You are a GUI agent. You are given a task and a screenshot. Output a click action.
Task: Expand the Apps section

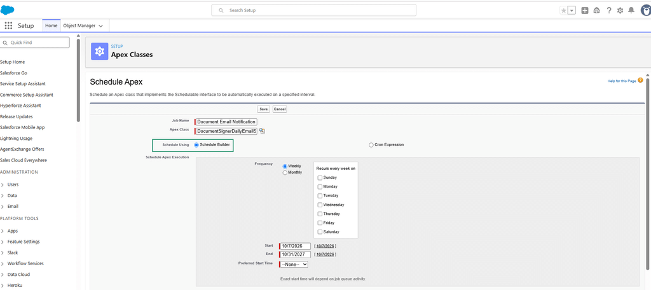coord(2,231)
